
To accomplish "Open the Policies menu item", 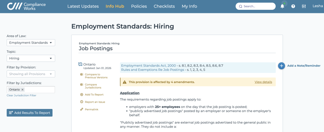I will pyautogui.click(x=139, y=6).
